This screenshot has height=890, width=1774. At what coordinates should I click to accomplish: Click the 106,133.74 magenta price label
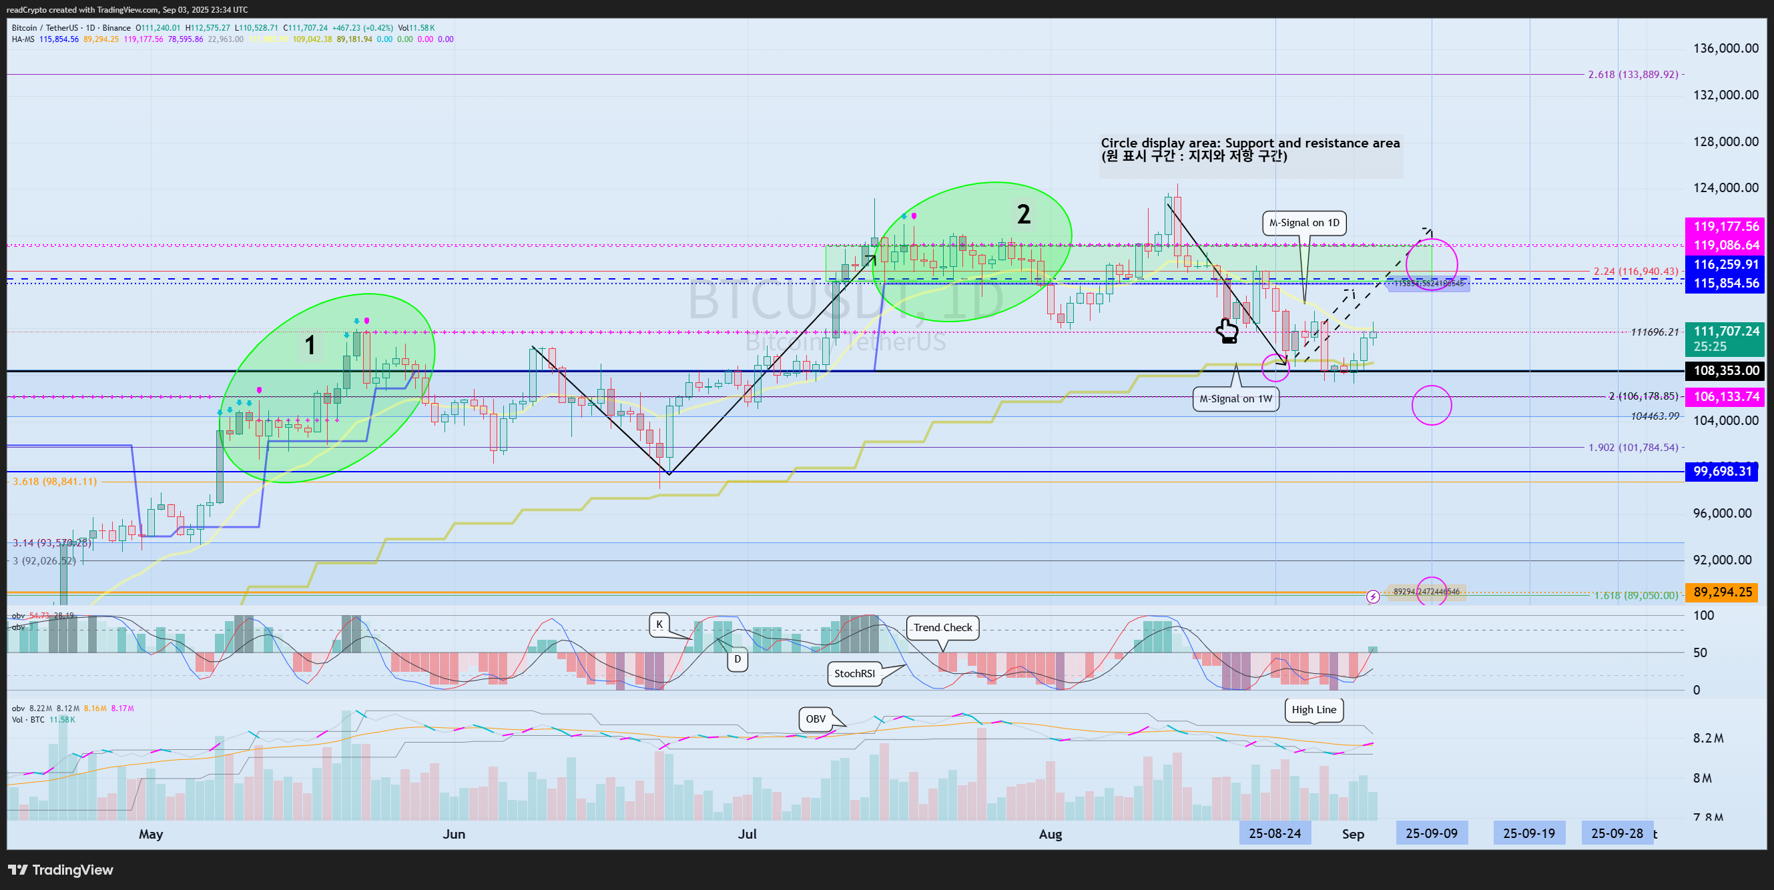coord(1725,396)
